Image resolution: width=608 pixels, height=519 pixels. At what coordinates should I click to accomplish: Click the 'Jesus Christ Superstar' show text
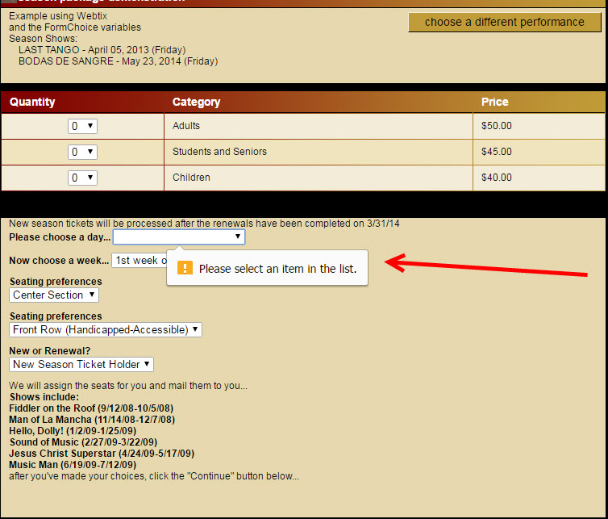102,454
